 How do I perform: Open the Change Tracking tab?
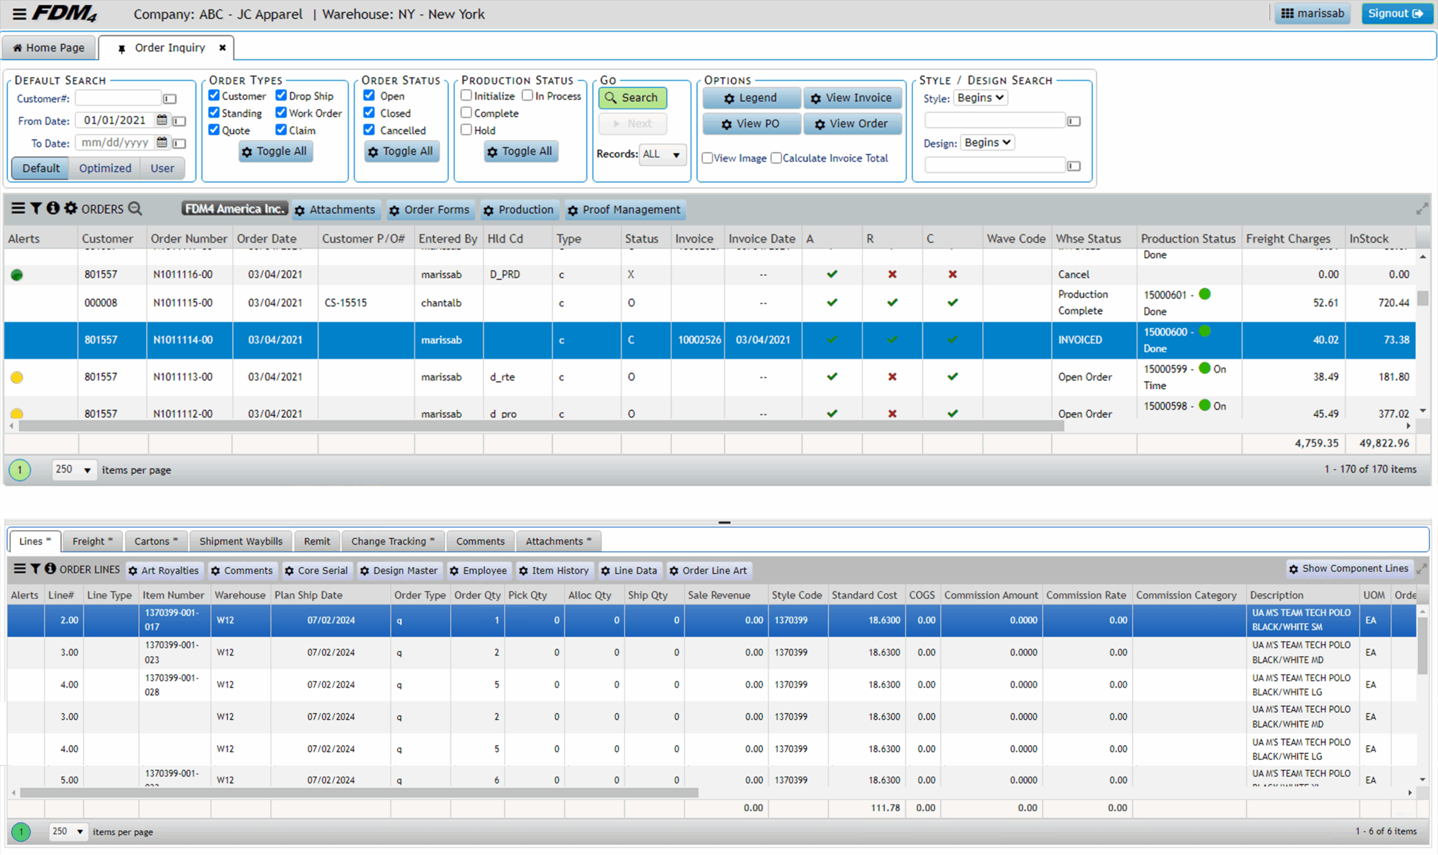coord(392,541)
